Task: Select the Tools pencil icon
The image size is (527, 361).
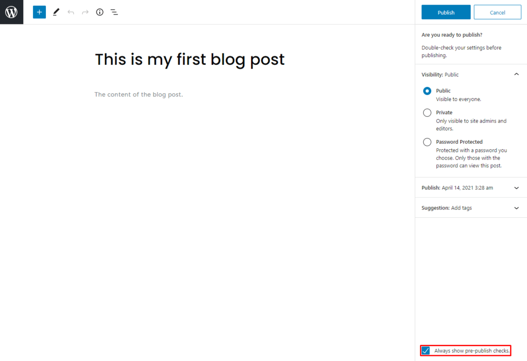Action: [56, 12]
